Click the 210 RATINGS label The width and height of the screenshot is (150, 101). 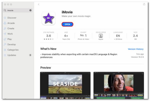(x=48, y=32)
